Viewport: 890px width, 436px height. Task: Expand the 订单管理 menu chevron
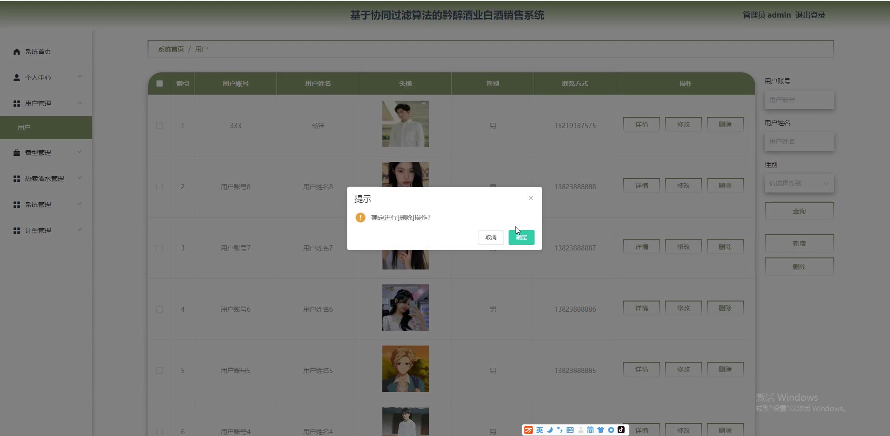pyautogui.click(x=80, y=230)
